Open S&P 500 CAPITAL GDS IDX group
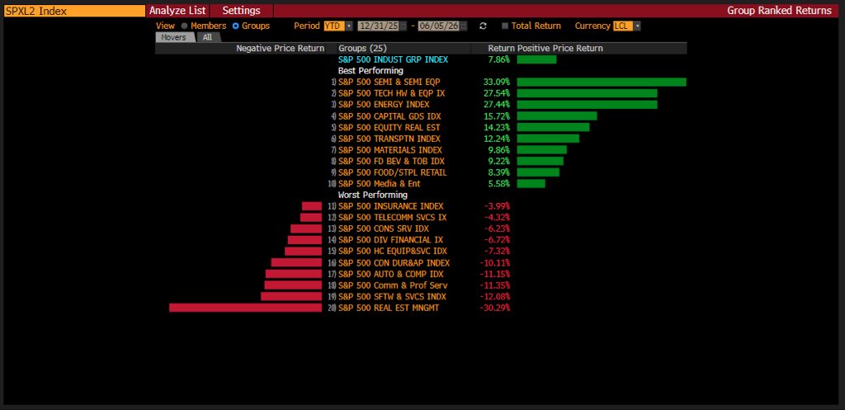Viewport: 845px width, 410px height. pos(390,115)
